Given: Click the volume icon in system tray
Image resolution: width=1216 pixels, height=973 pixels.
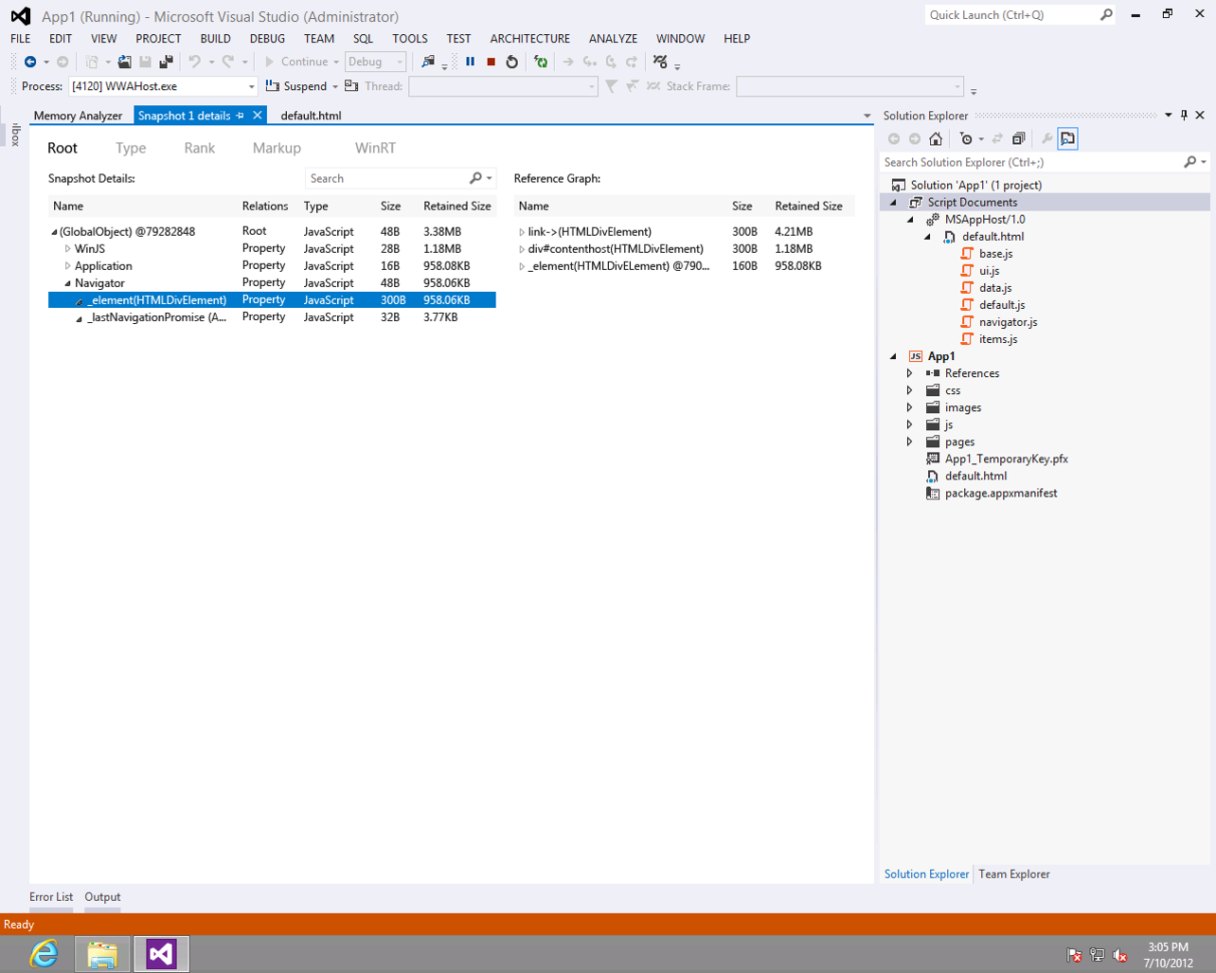Looking at the screenshot, I should coord(1120,955).
